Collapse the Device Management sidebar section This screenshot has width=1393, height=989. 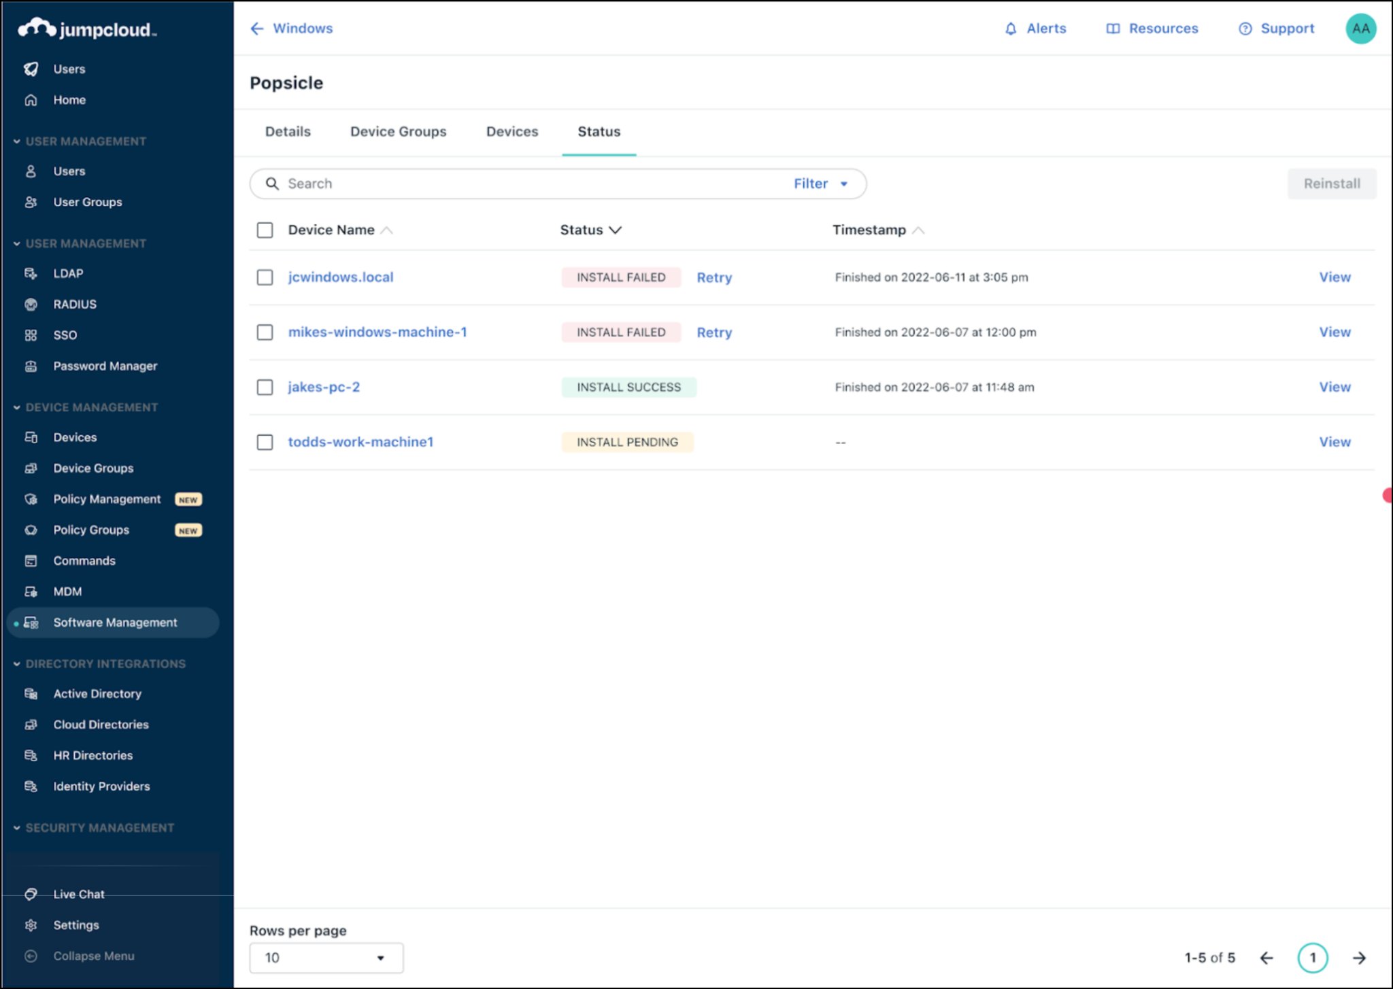click(16, 406)
